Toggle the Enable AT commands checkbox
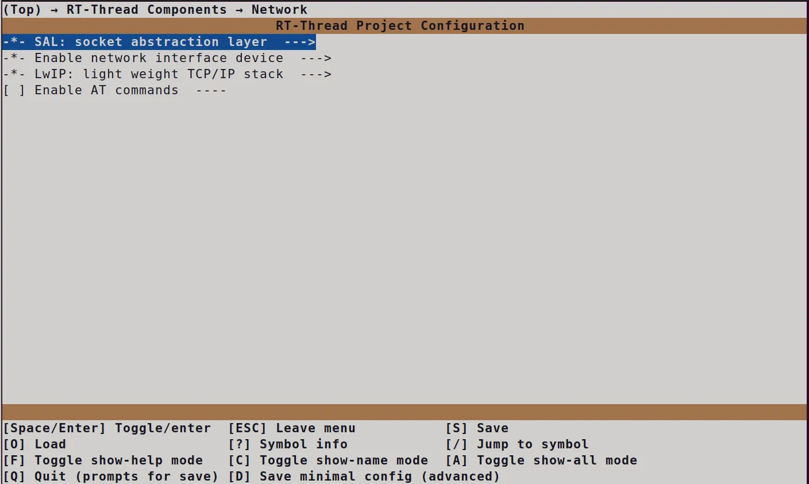This screenshot has height=484, width=809. coord(14,90)
